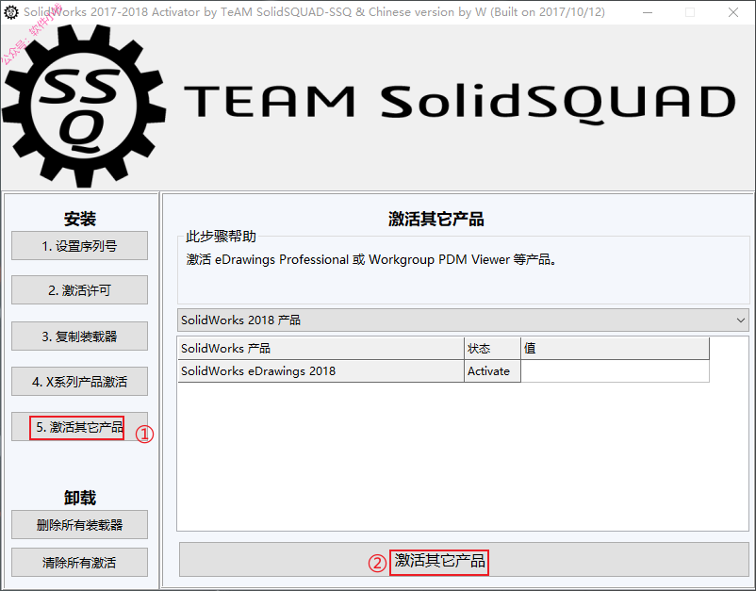This screenshot has height=591, width=756.
Task: Click the SSQ gear logo banner image
Action: tap(84, 107)
